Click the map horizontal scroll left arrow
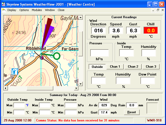The image size is (166, 125). (x=5, y=88)
